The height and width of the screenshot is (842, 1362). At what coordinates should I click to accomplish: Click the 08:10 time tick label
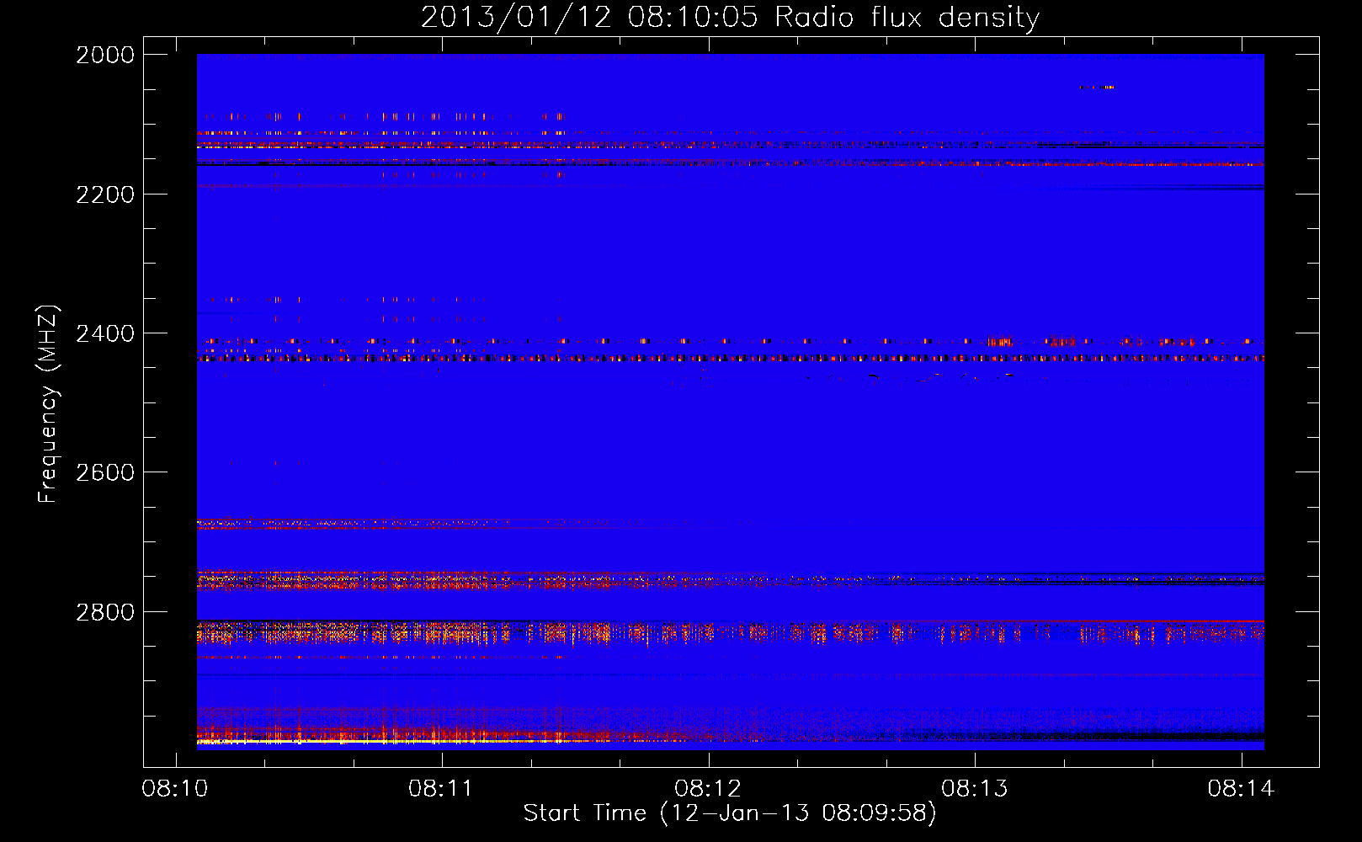(175, 789)
